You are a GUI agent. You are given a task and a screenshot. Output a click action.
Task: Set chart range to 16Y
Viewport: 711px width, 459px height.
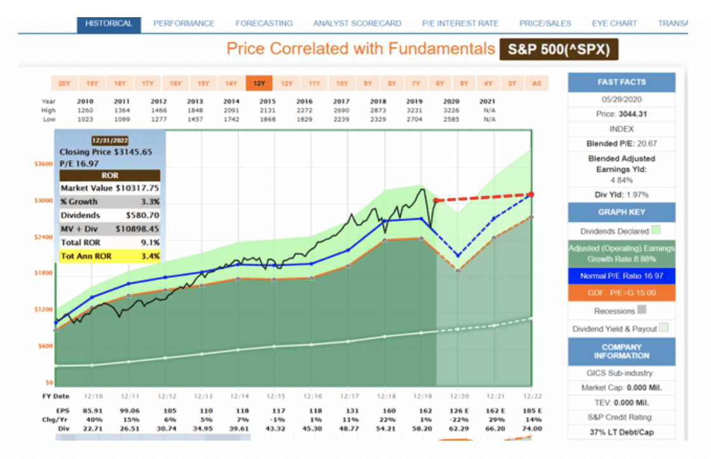tap(176, 83)
